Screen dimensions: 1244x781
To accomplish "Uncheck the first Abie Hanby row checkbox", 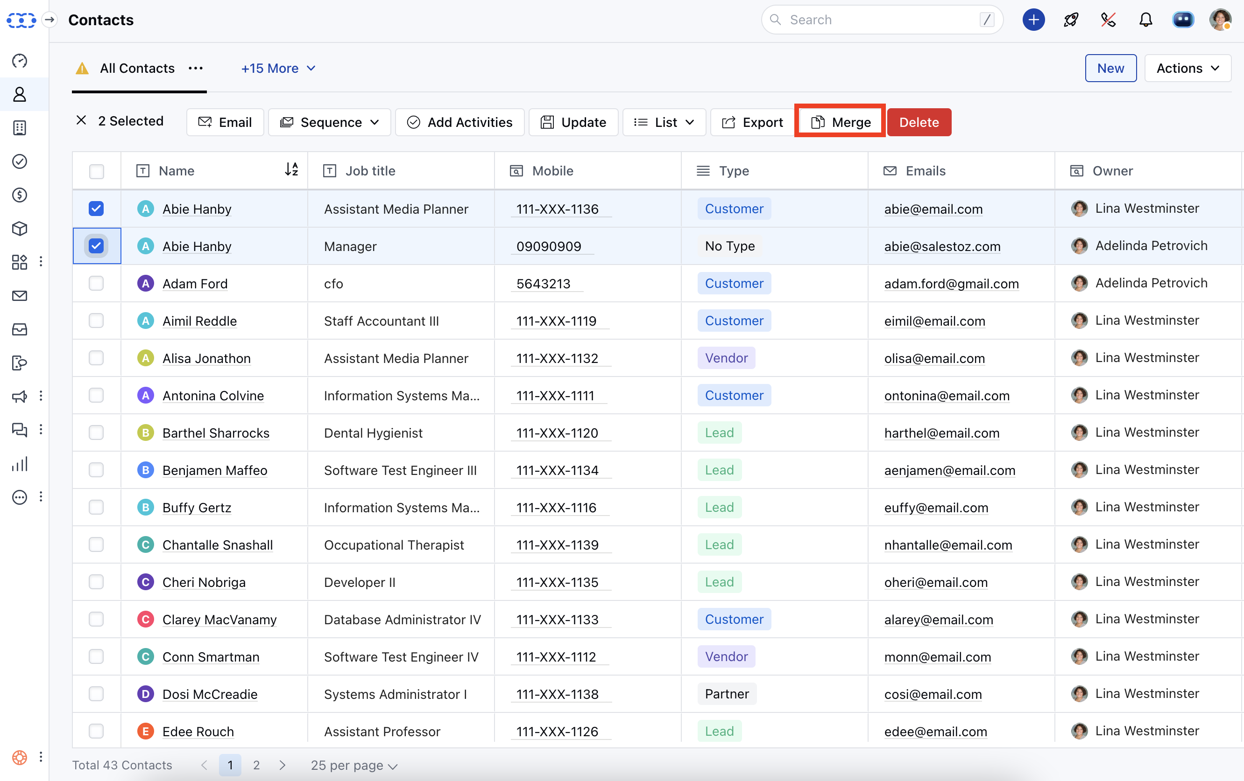I will [96, 209].
